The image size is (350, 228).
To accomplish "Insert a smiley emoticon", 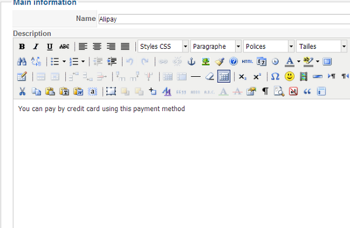I will point(289,76).
